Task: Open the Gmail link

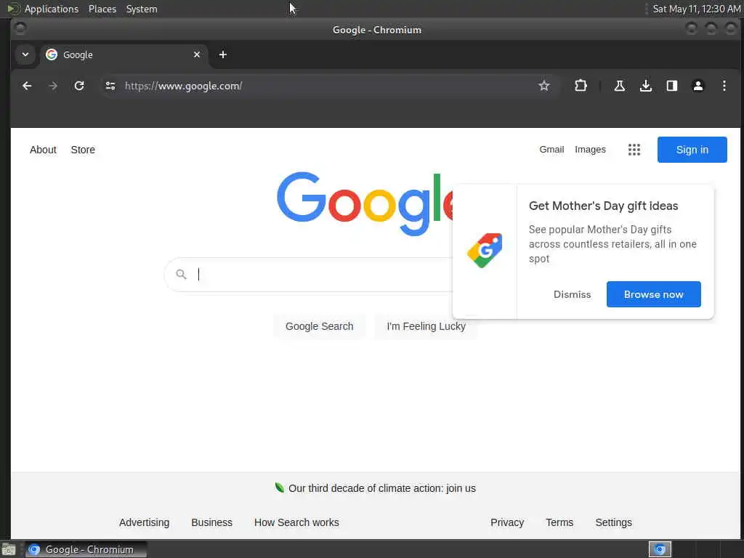Action: click(551, 150)
